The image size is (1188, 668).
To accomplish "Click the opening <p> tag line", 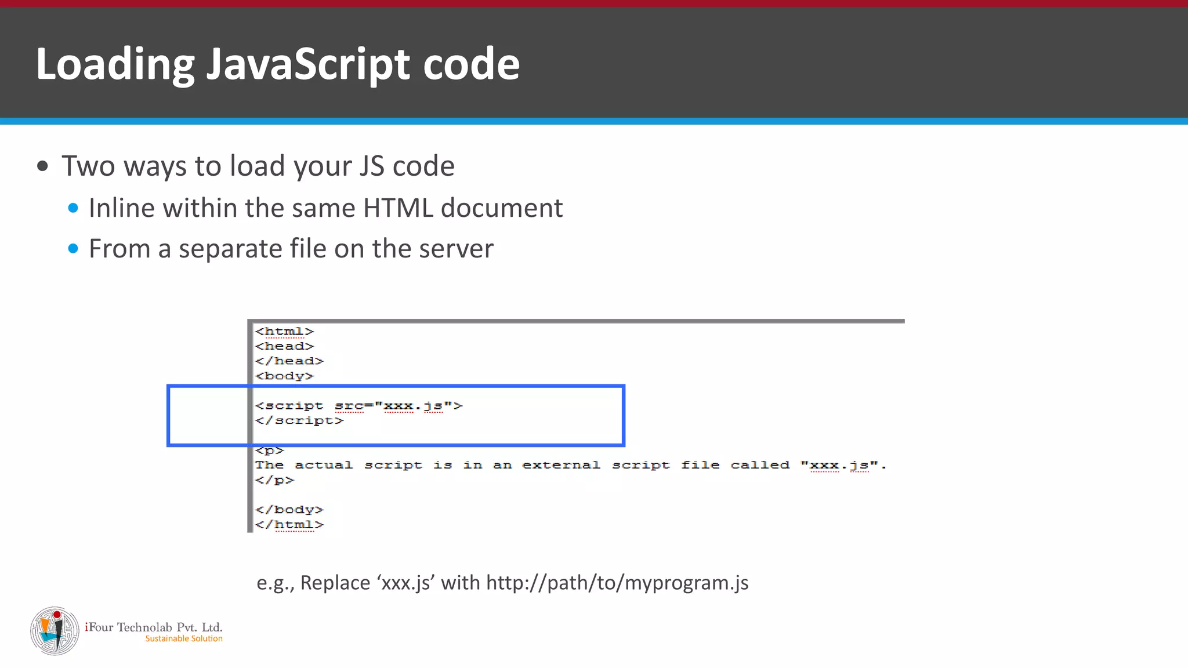I will 269,451.
